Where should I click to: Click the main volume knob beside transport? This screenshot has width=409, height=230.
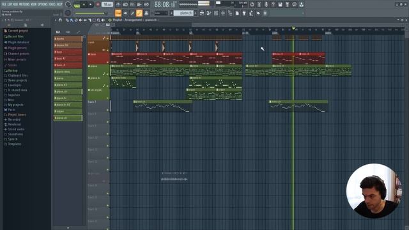(68, 4)
